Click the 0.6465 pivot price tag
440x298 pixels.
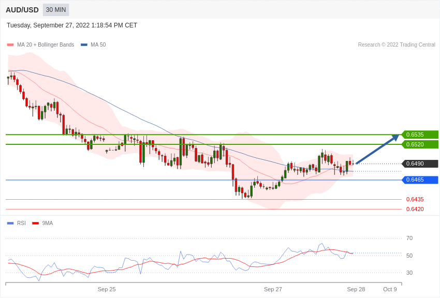point(420,180)
